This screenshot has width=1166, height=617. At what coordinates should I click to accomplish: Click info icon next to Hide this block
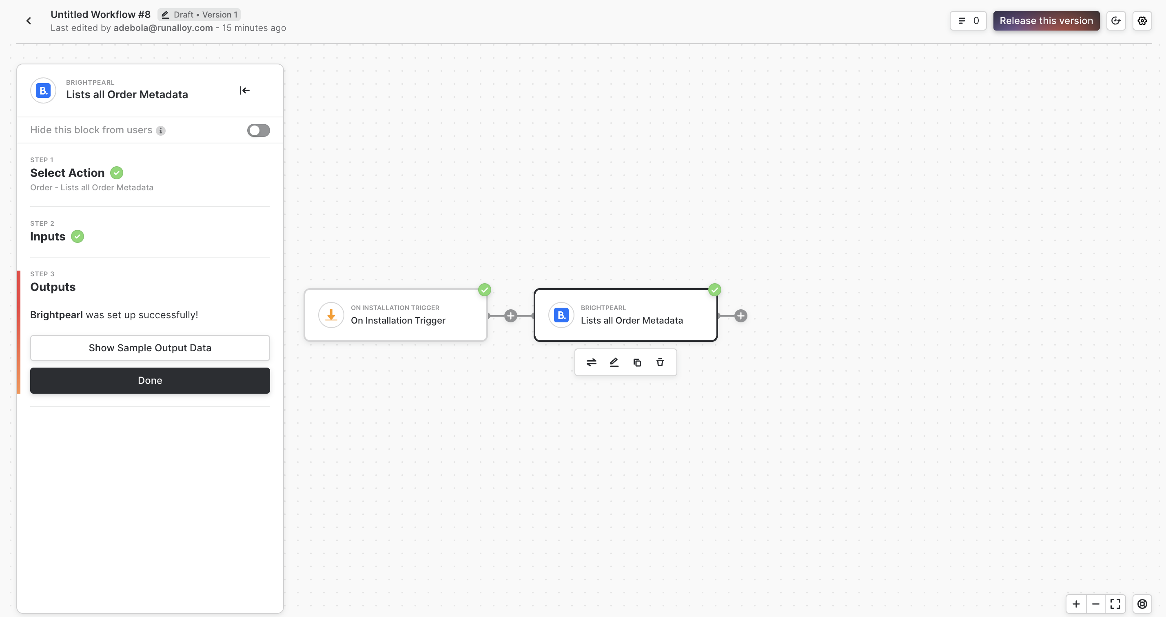161,131
